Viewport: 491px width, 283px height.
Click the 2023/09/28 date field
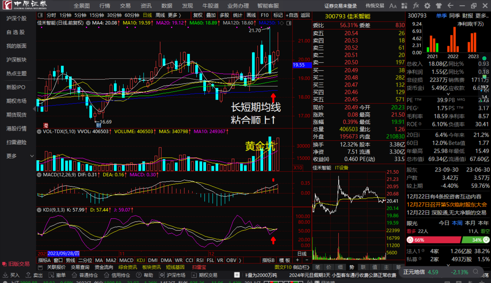[x=63, y=253]
